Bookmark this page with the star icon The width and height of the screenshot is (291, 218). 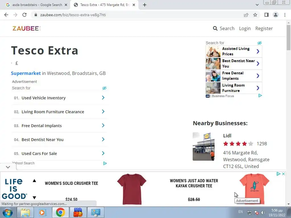click(255, 15)
